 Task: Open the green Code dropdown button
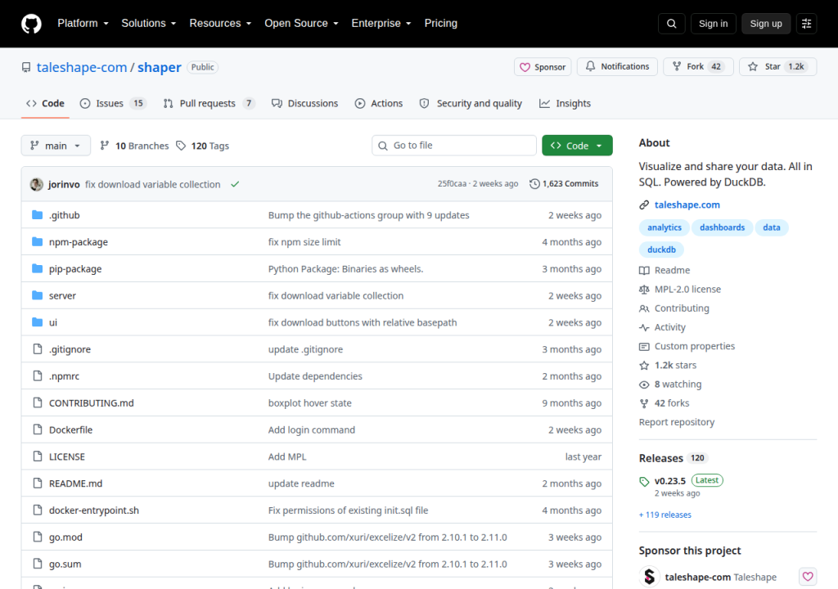coord(577,146)
